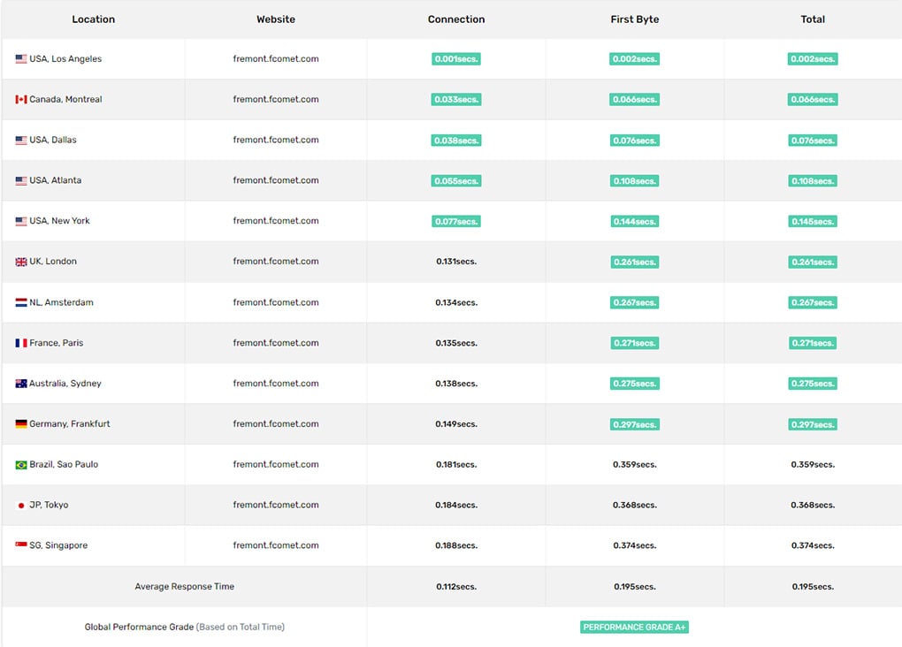The image size is (902, 647).
Task: Click the Connection column header
Action: pos(456,19)
